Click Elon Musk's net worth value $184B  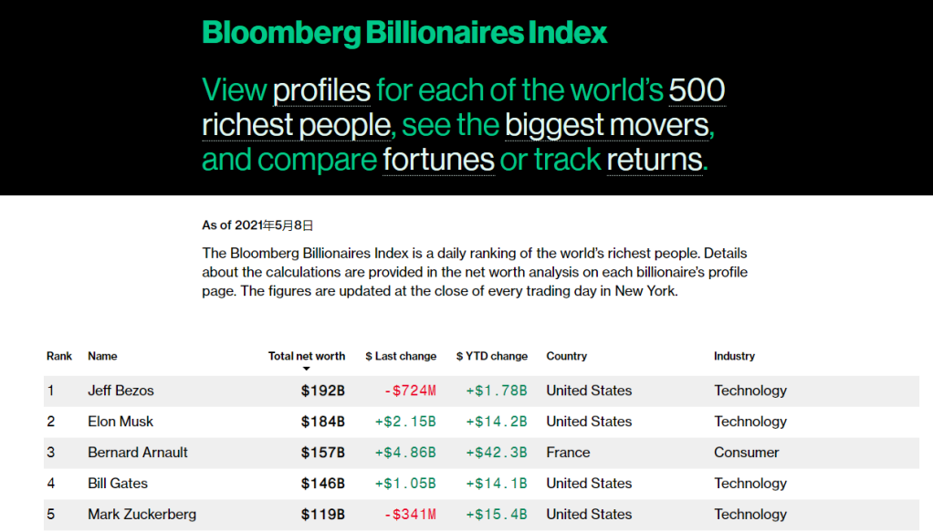322,422
